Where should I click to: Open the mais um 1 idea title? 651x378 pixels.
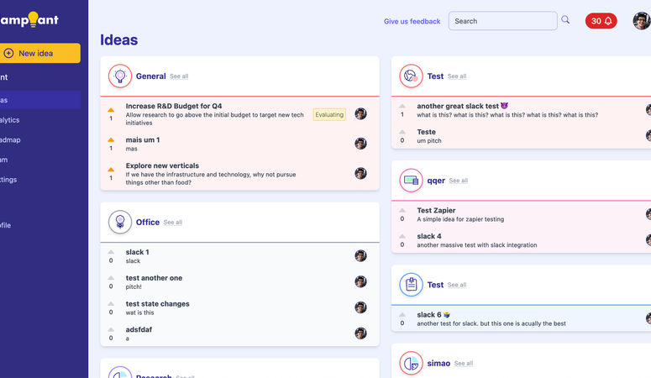(143, 140)
